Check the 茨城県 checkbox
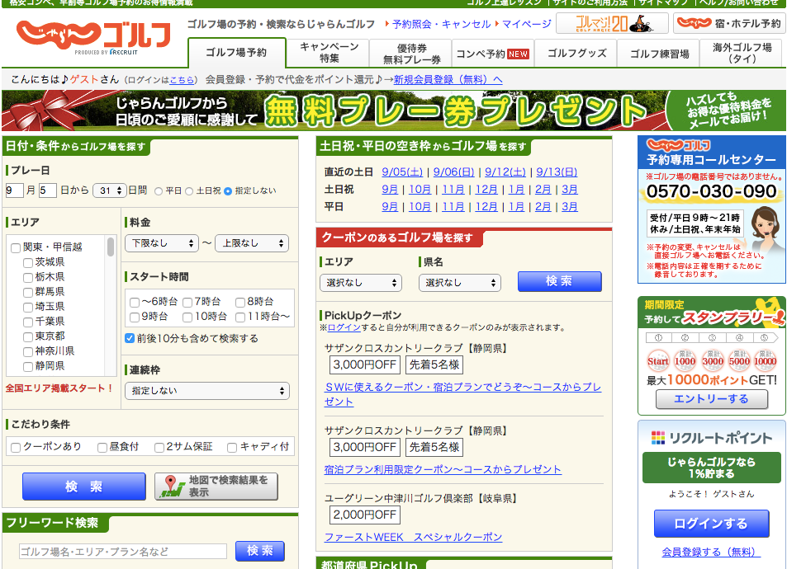 [x=28, y=263]
